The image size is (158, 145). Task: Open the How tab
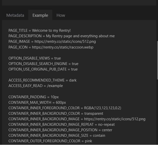(61, 15)
